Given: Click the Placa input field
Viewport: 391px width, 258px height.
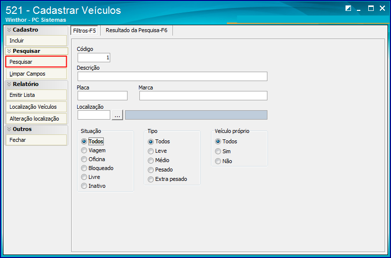Looking at the screenshot, I should pyautogui.click(x=102, y=96).
